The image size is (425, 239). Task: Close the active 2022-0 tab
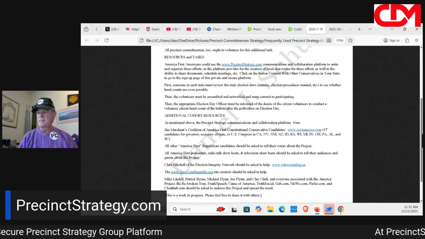(321, 29)
